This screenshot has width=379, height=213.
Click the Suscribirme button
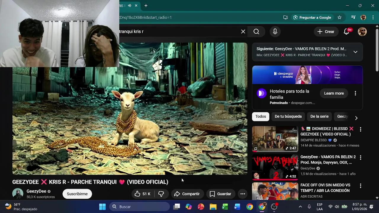pos(77,194)
